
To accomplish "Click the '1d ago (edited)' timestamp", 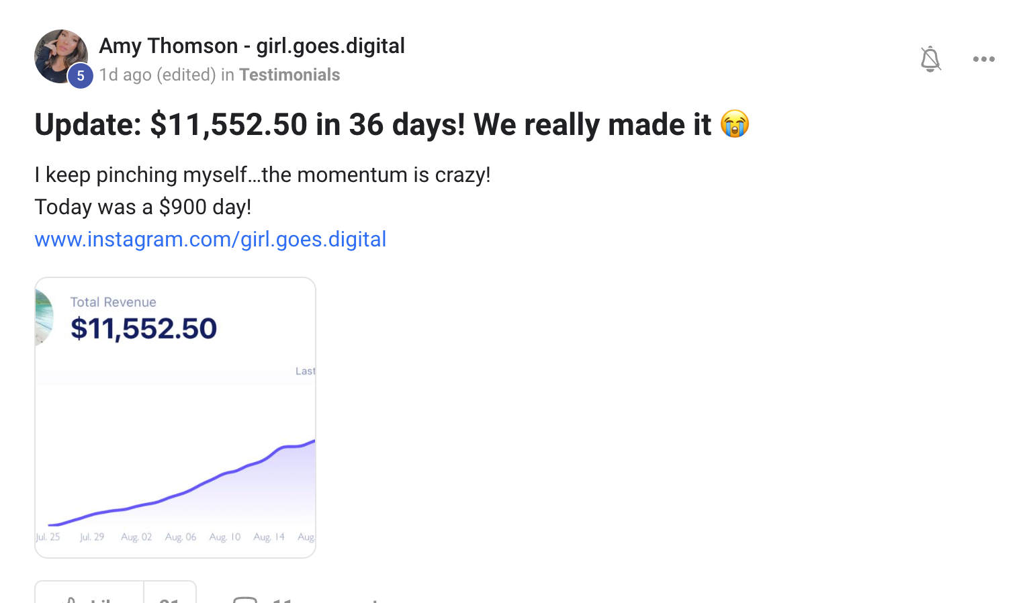I will coord(157,75).
